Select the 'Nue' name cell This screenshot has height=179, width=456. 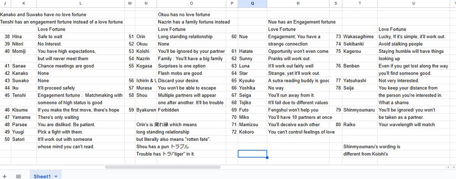(252, 36)
